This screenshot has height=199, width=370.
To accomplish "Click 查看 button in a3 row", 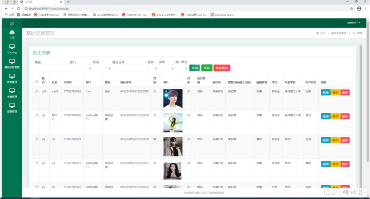I will coord(326,164).
